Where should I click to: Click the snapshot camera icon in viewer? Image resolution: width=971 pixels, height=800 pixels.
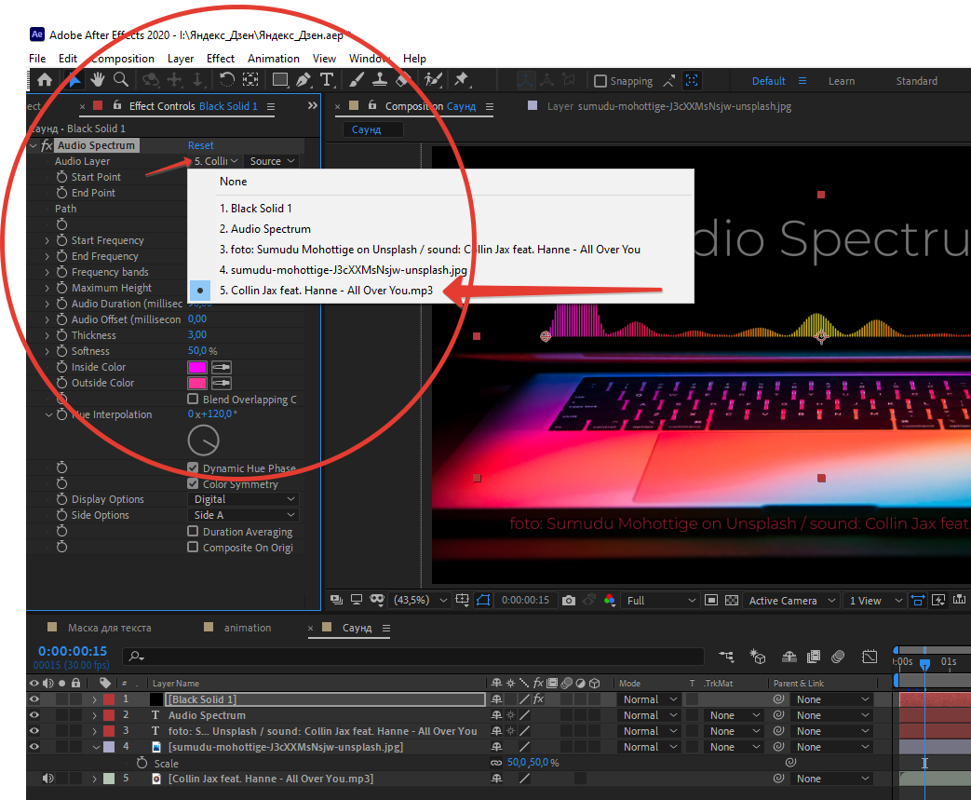(569, 600)
